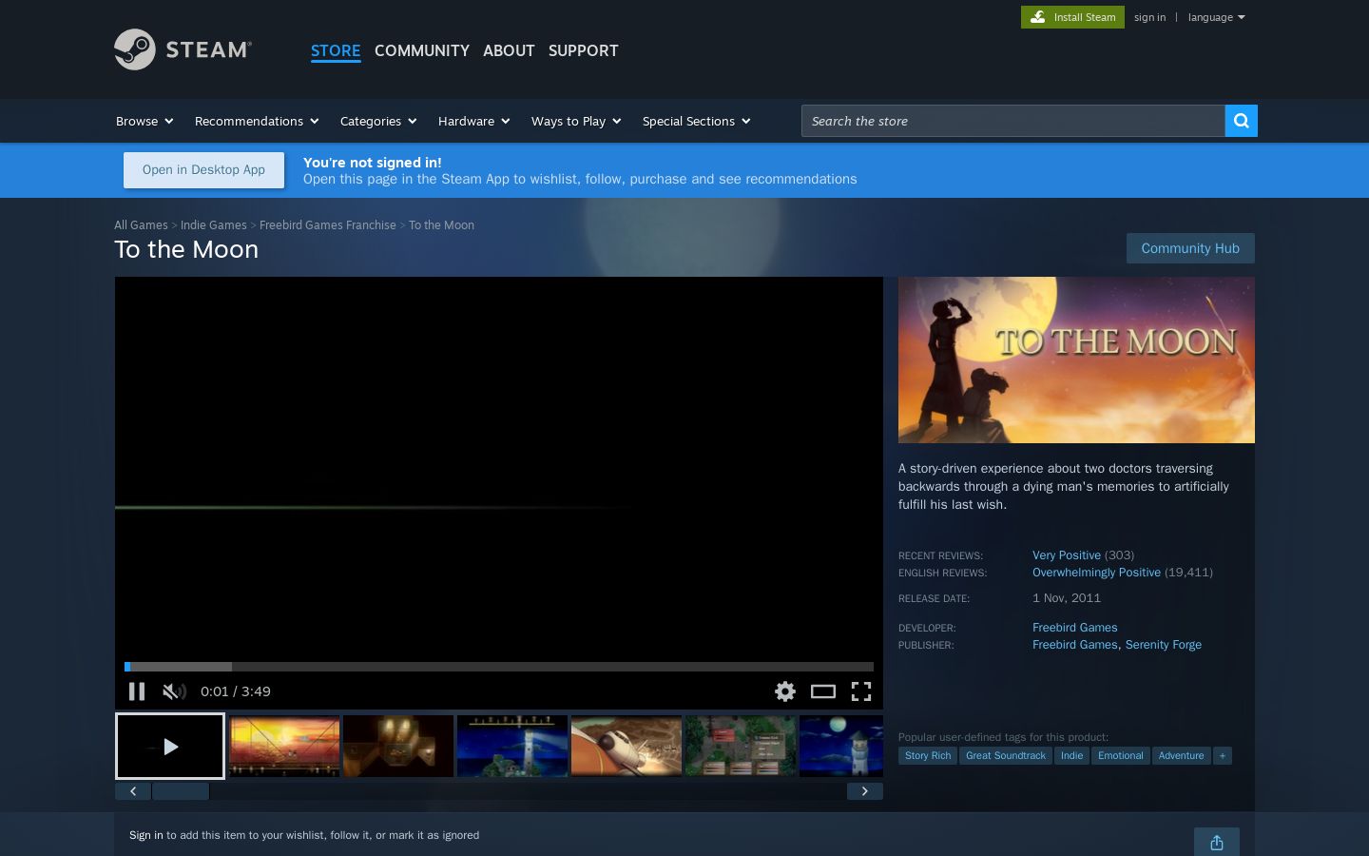
Task: Open the language dropdown
Action: [x=1216, y=17]
